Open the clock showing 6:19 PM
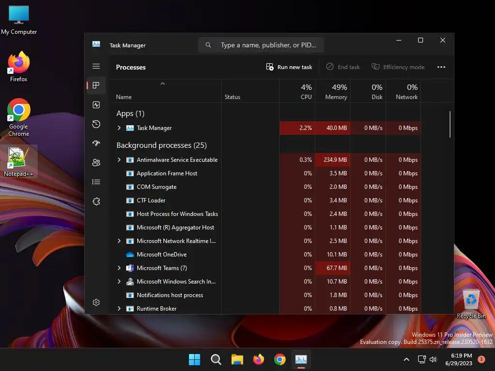495x371 pixels. (x=459, y=359)
